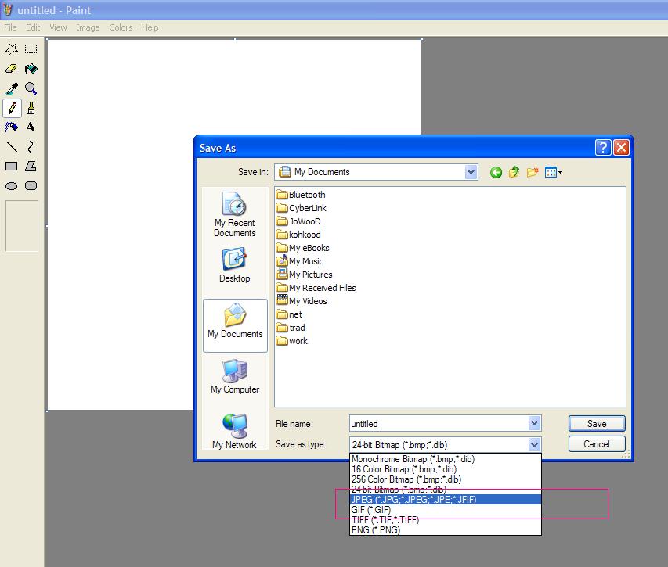Image resolution: width=668 pixels, height=567 pixels.
Task: Select the Text tool
Action: tap(31, 127)
